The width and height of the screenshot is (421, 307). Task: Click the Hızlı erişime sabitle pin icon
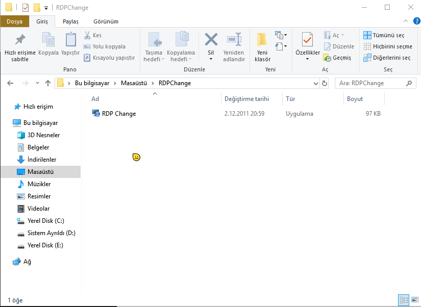[20, 40]
